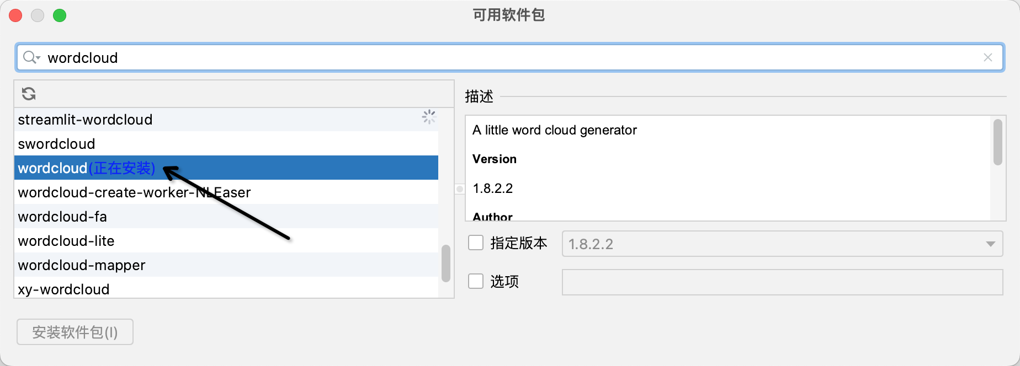This screenshot has width=1020, height=366.
Task: Pick wordcloud-lite from the list
Action: (x=66, y=241)
